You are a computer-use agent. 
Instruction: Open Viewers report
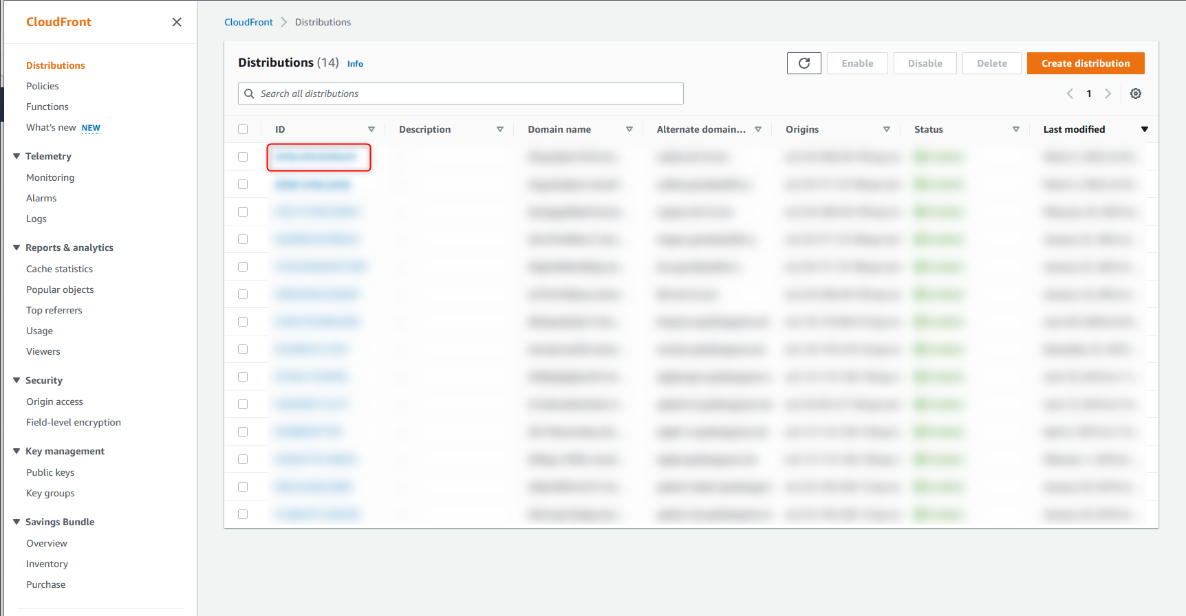(x=43, y=351)
